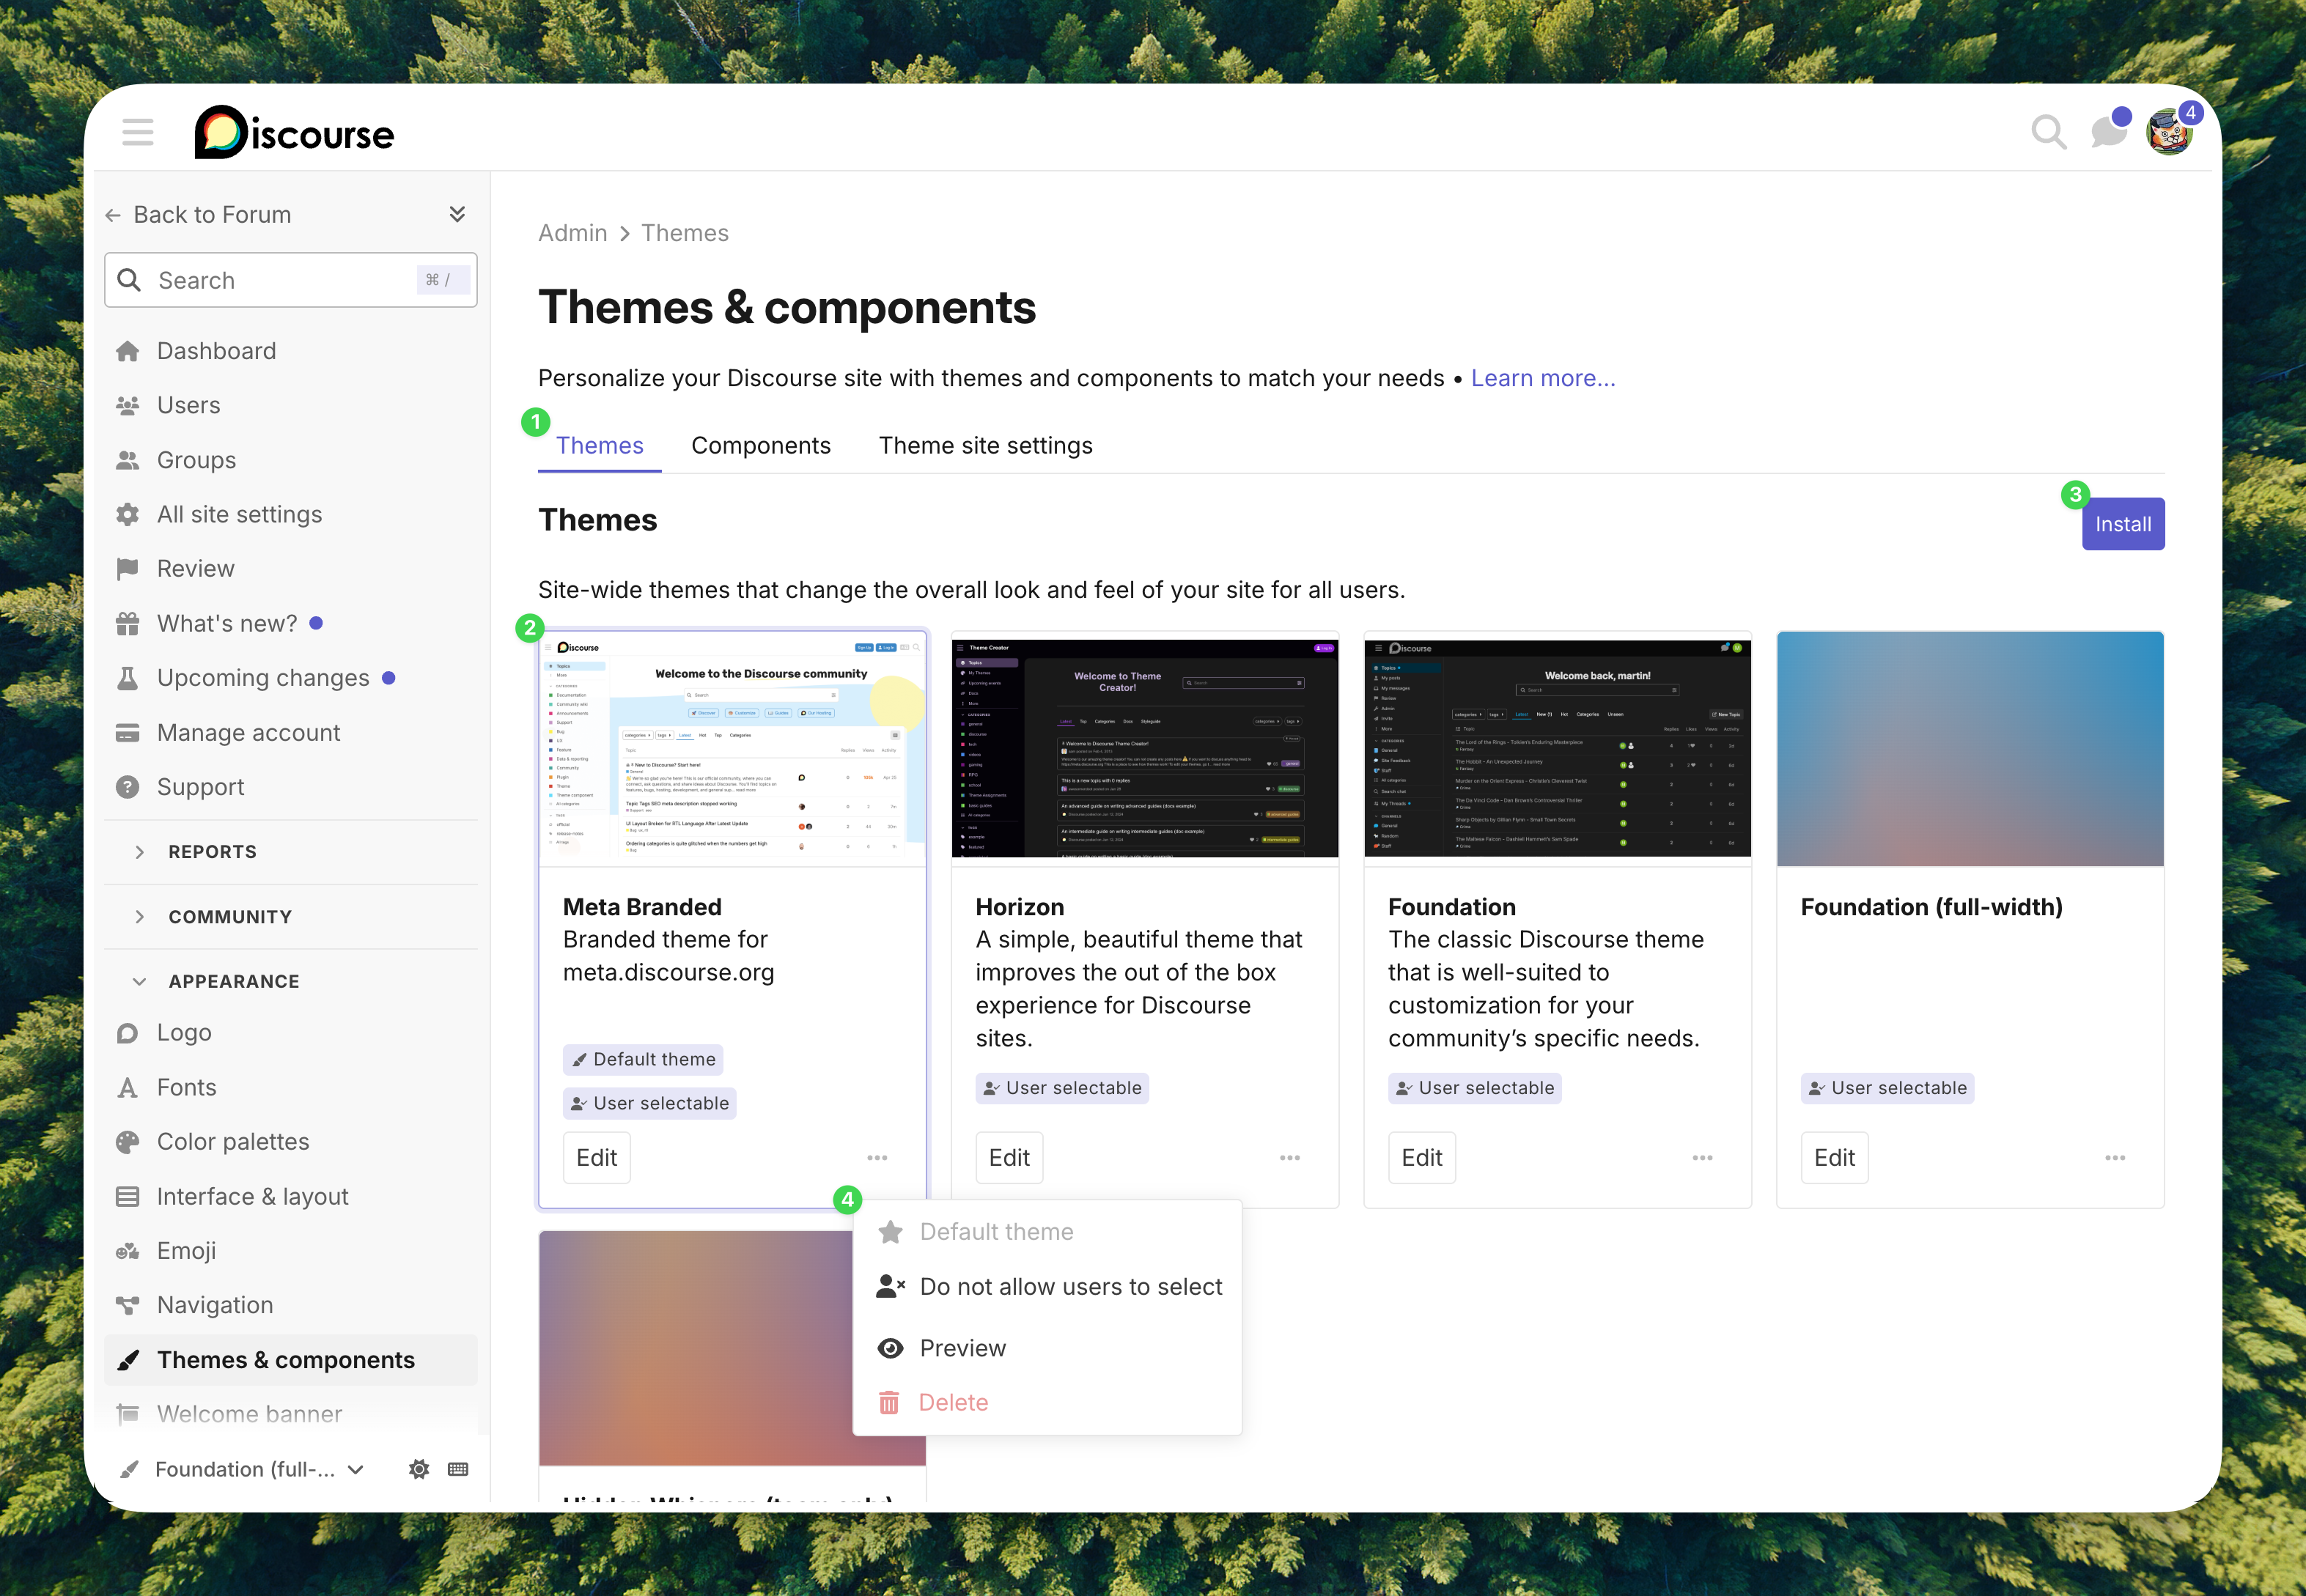
Task: Choose Delete from the theme context menu
Action: pyautogui.click(x=953, y=1401)
